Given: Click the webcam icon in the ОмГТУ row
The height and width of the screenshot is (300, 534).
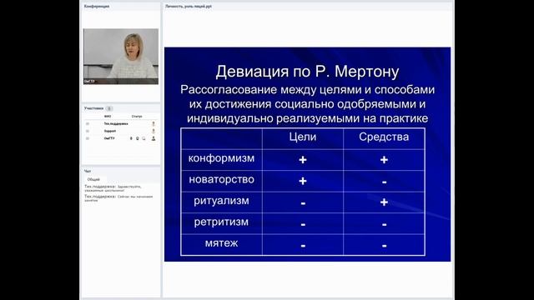Looking at the screenshot, I should coord(137,138).
